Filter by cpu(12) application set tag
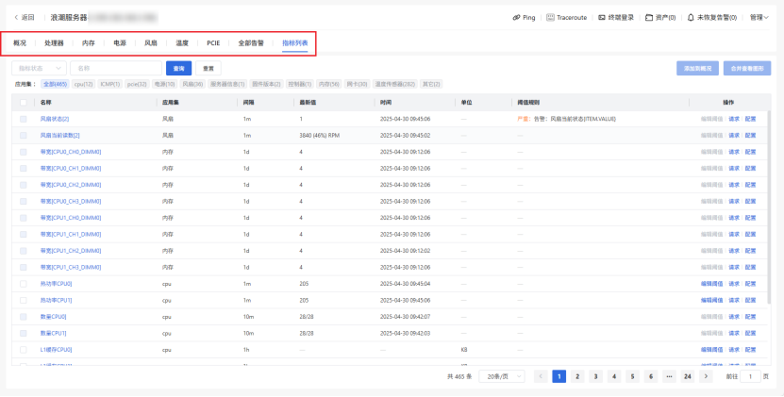The image size is (784, 397). [84, 84]
